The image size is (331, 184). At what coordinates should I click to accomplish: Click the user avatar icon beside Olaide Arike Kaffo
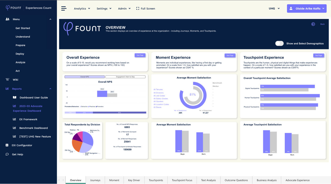291,9
